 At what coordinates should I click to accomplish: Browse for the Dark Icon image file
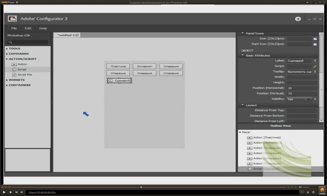point(315,44)
